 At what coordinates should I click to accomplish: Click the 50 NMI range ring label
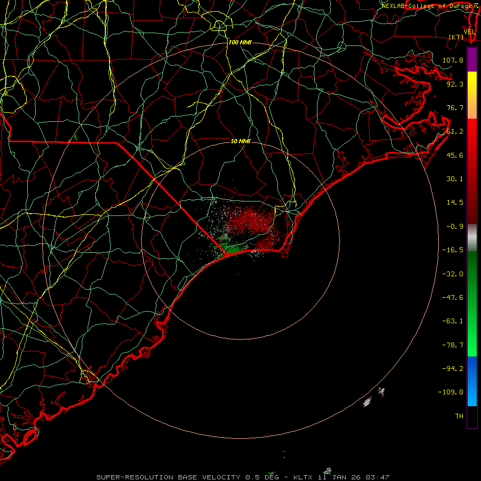coord(241,141)
